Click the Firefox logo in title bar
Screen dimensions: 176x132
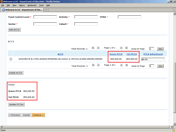[x=2, y=1]
